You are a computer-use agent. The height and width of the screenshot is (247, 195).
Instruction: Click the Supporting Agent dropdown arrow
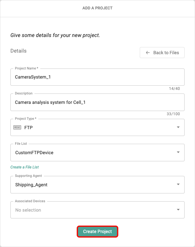coord(178,184)
